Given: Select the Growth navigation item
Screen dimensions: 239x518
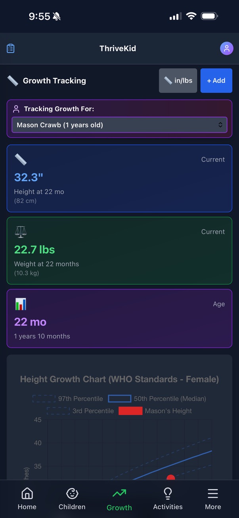Looking at the screenshot, I should click(119, 498).
